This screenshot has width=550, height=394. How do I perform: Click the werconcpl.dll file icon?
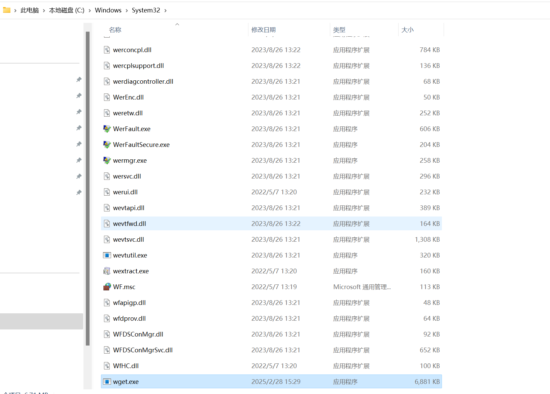(x=107, y=50)
